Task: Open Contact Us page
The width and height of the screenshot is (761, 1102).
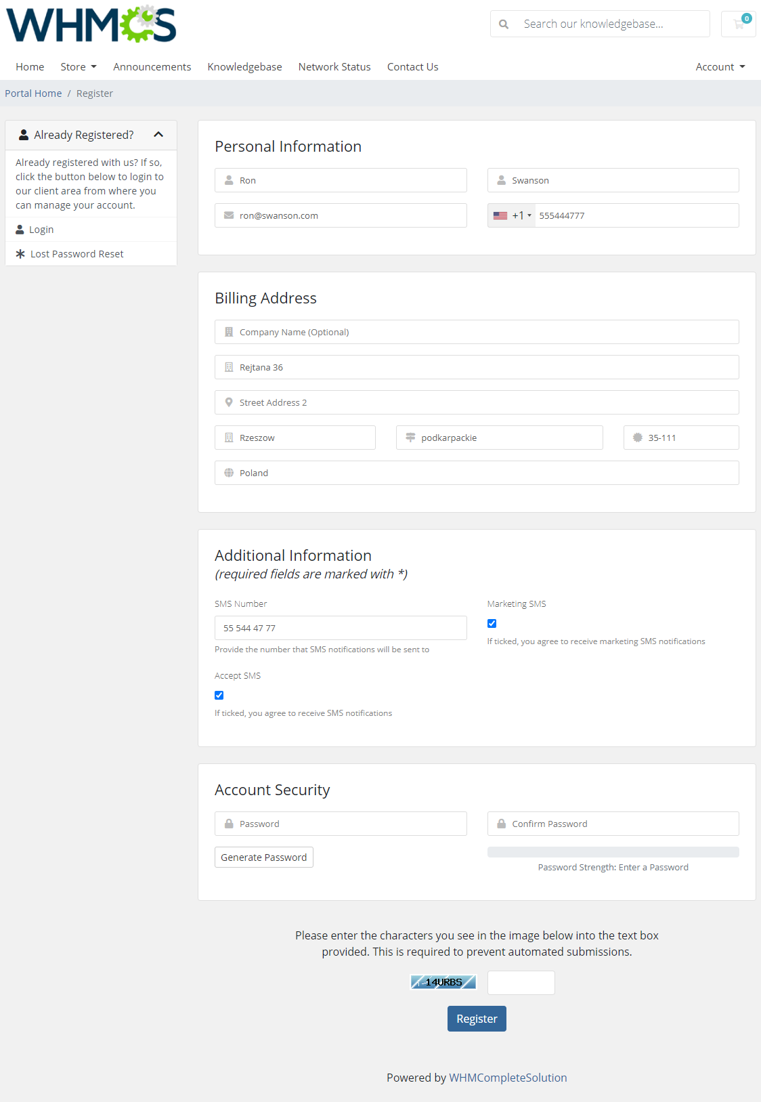Action: point(413,66)
